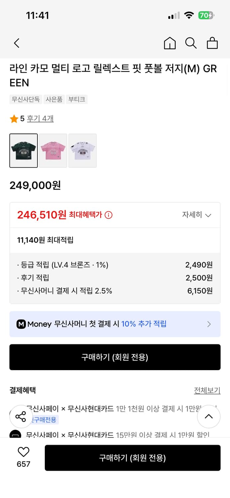Screen dimensions: 230x498
Task: Expand 전체보기 under 결제혜택
Action: (x=207, y=390)
